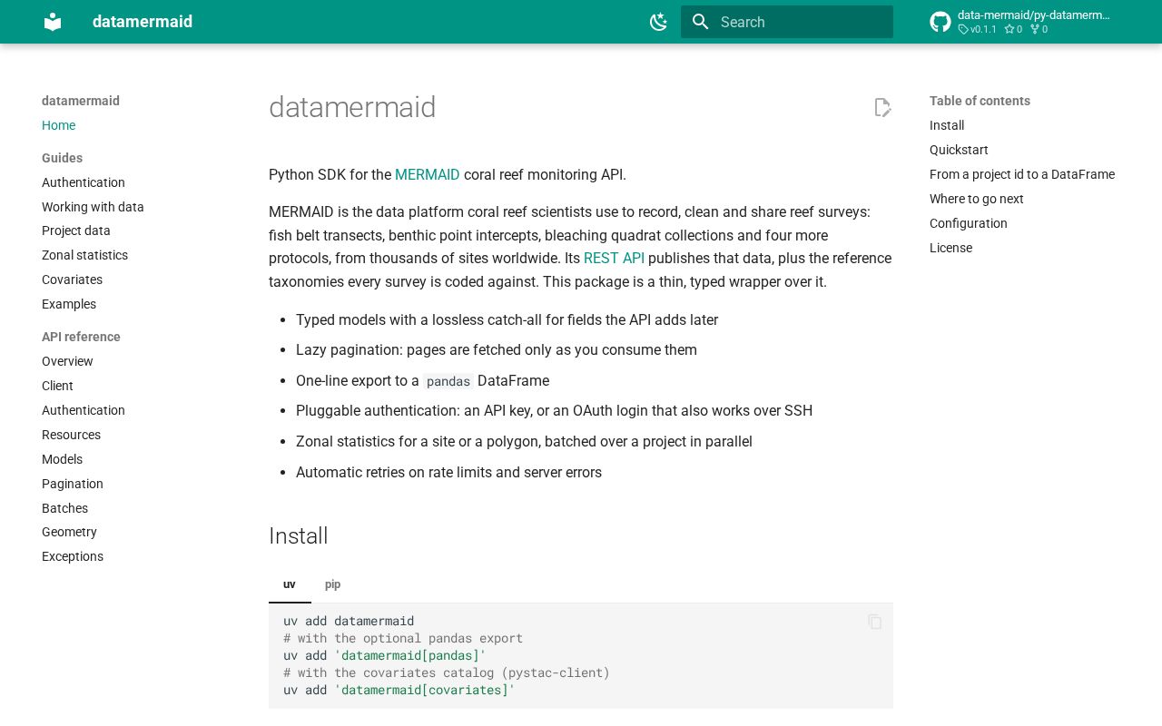
Task: Follow the MERMAID hyperlink in the intro
Action: pyautogui.click(x=428, y=174)
